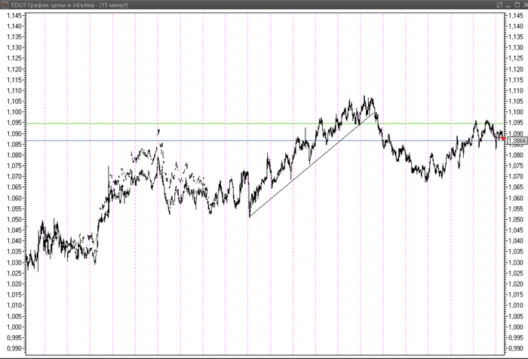Click the 1,110 label on right axis
The width and height of the screenshot is (528, 359).
click(515, 91)
